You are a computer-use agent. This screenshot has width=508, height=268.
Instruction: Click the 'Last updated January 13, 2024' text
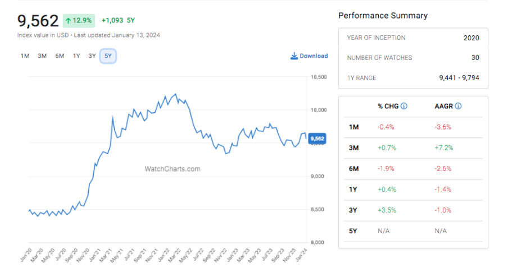117,35
